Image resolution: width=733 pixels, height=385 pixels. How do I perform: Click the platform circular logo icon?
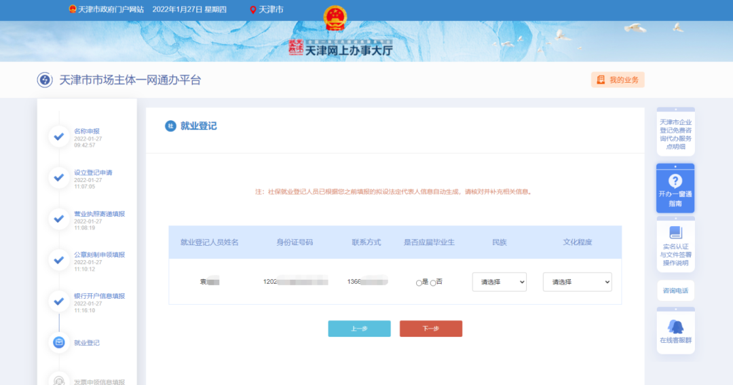[45, 80]
